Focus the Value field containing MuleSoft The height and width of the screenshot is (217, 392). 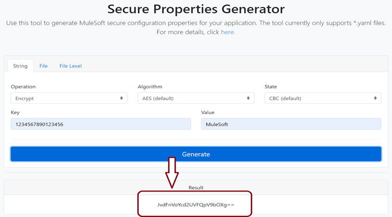291,124
